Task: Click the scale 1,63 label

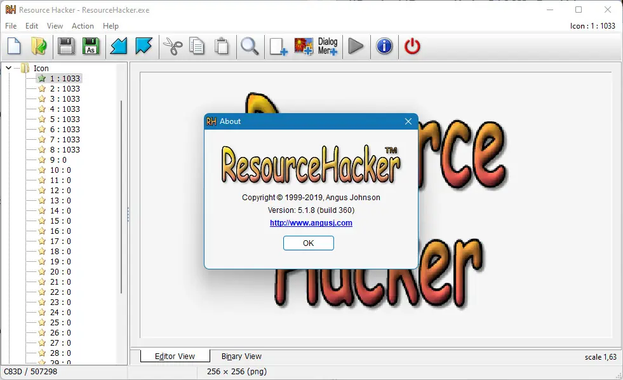Action: [600, 357]
